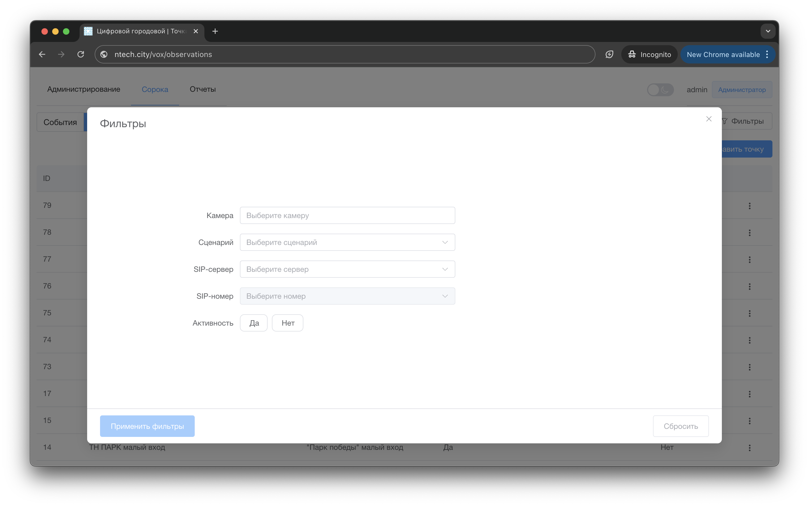Expand the Сценарий dropdown

(x=347, y=242)
